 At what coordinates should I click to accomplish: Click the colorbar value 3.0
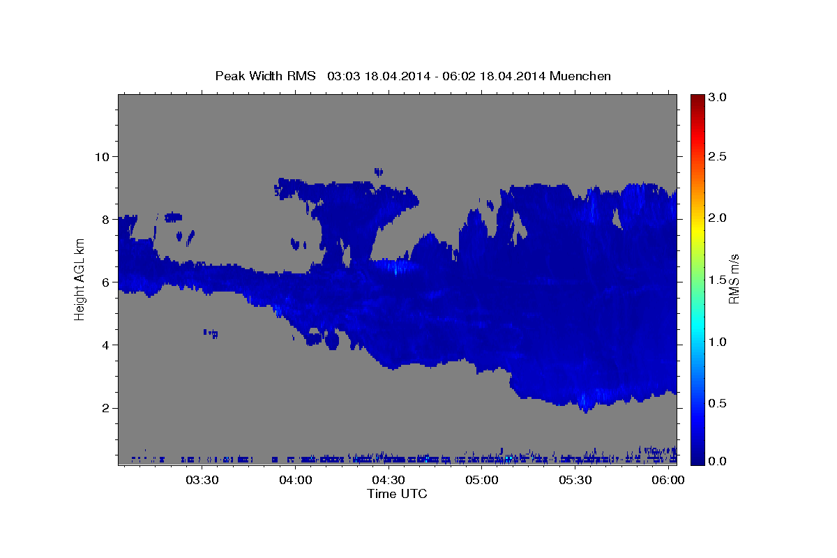coord(718,98)
